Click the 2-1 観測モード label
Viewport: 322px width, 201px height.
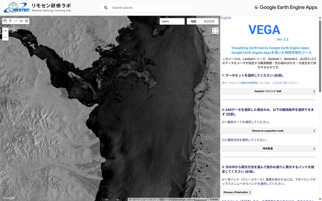246,122
